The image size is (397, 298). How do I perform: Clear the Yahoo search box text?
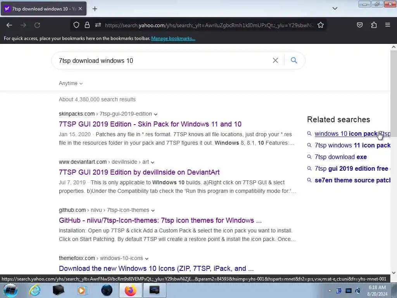click(x=275, y=60)
